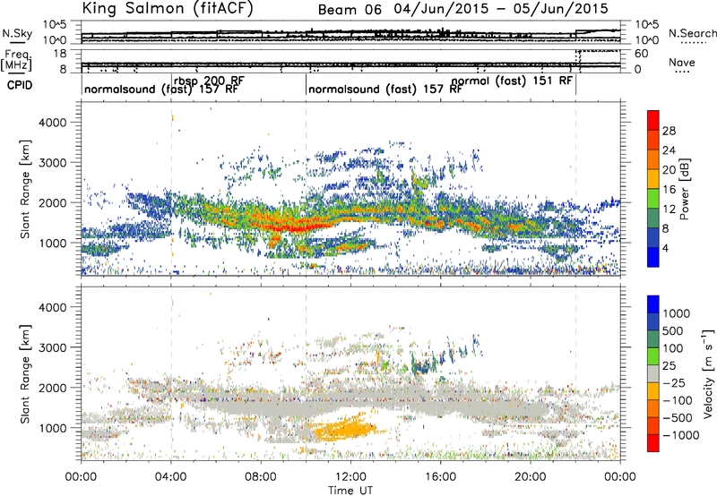Click the bright red bottom segment of the Velocity color bar
This screenshot has width=717, height=496.
[x=653, y=443]
